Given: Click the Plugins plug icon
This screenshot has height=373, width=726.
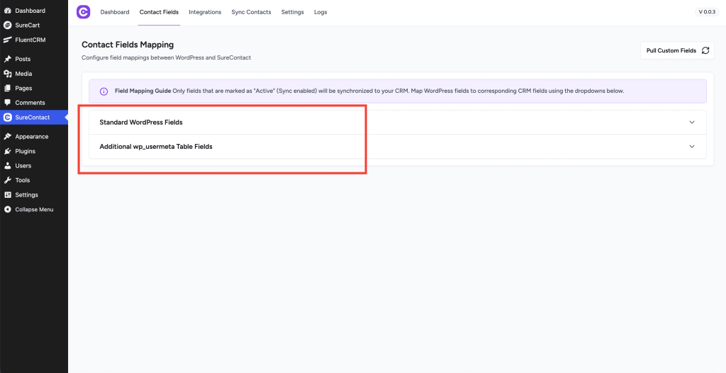Looking at the screenshot, I should point(7,151).
